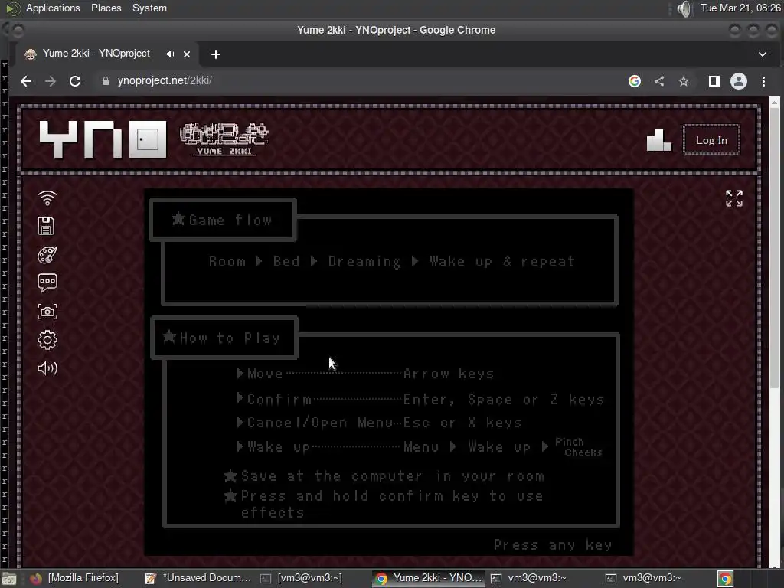Image resolution: width=784 pixels, height=588 pixels.
Task: Open a new Chrome tab
Action: (x=215, y=54)
